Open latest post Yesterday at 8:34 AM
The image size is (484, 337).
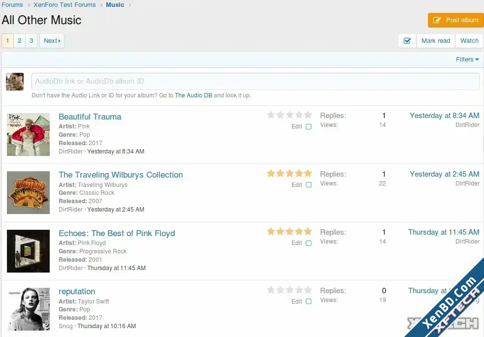pos(444,116)
